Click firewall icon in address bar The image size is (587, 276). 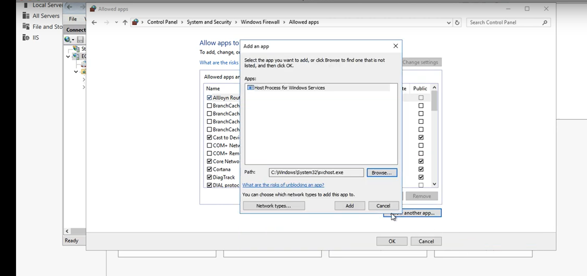(x=135, y=22)
